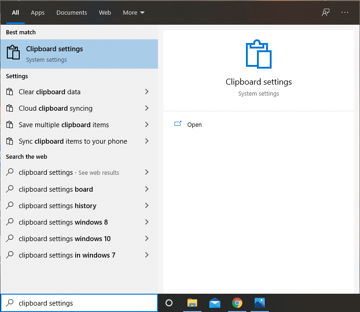Expand arrow for clipboard settings history
Image resolution: width=360 pixels, height=312 pixels.
click(x=147, y=206)
